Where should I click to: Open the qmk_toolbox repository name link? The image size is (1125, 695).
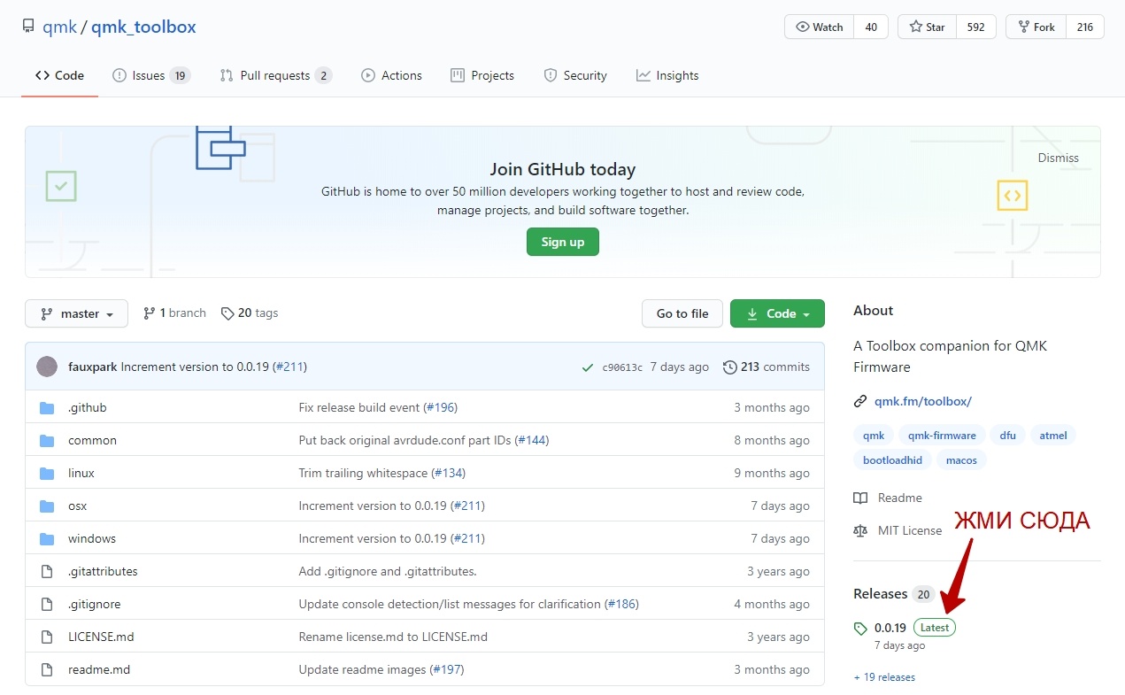(143, 27)
